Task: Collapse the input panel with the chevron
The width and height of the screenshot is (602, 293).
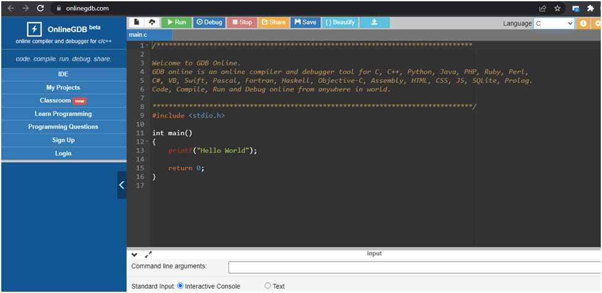Action: point(135,254)
